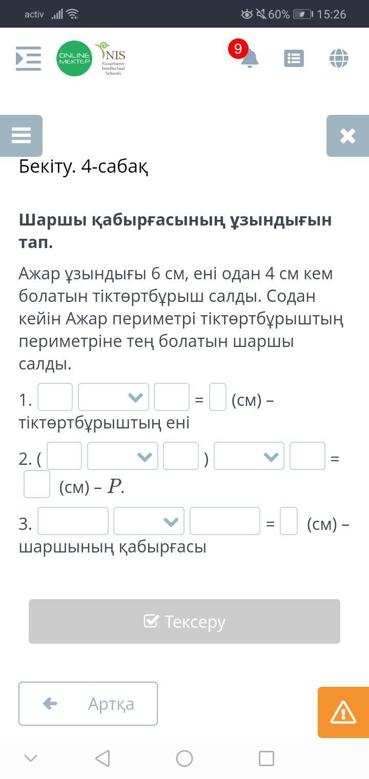The width and height of the screenshot is (369, 779).
Task: Tap the Android back navigation triangle
Action: [x=102, y=758]
